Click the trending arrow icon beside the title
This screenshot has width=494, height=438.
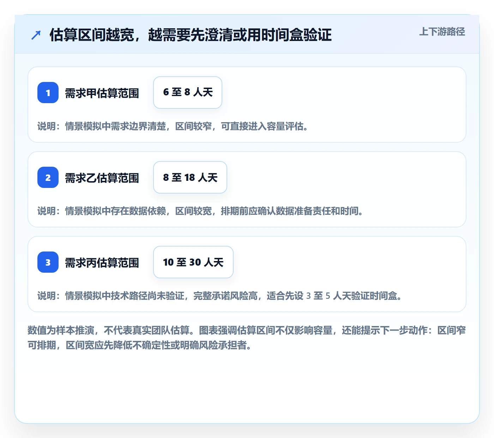[36, 35]
